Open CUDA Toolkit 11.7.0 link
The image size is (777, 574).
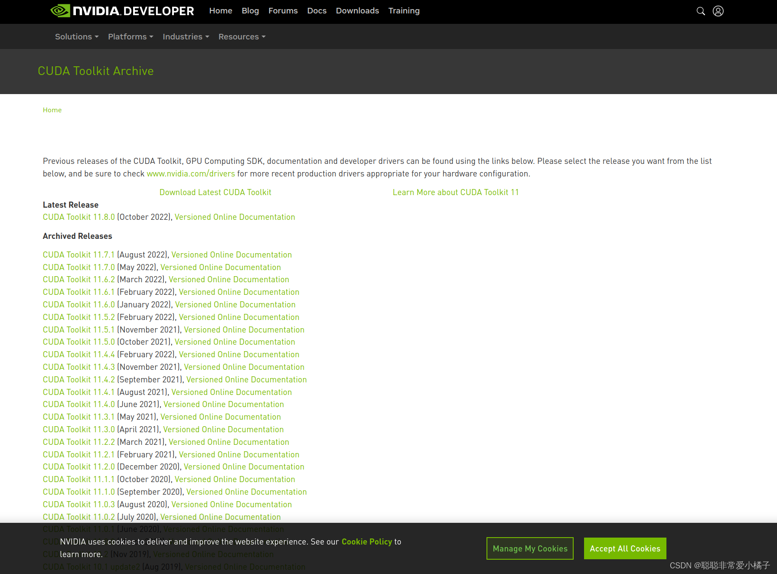tap(79, 267)
